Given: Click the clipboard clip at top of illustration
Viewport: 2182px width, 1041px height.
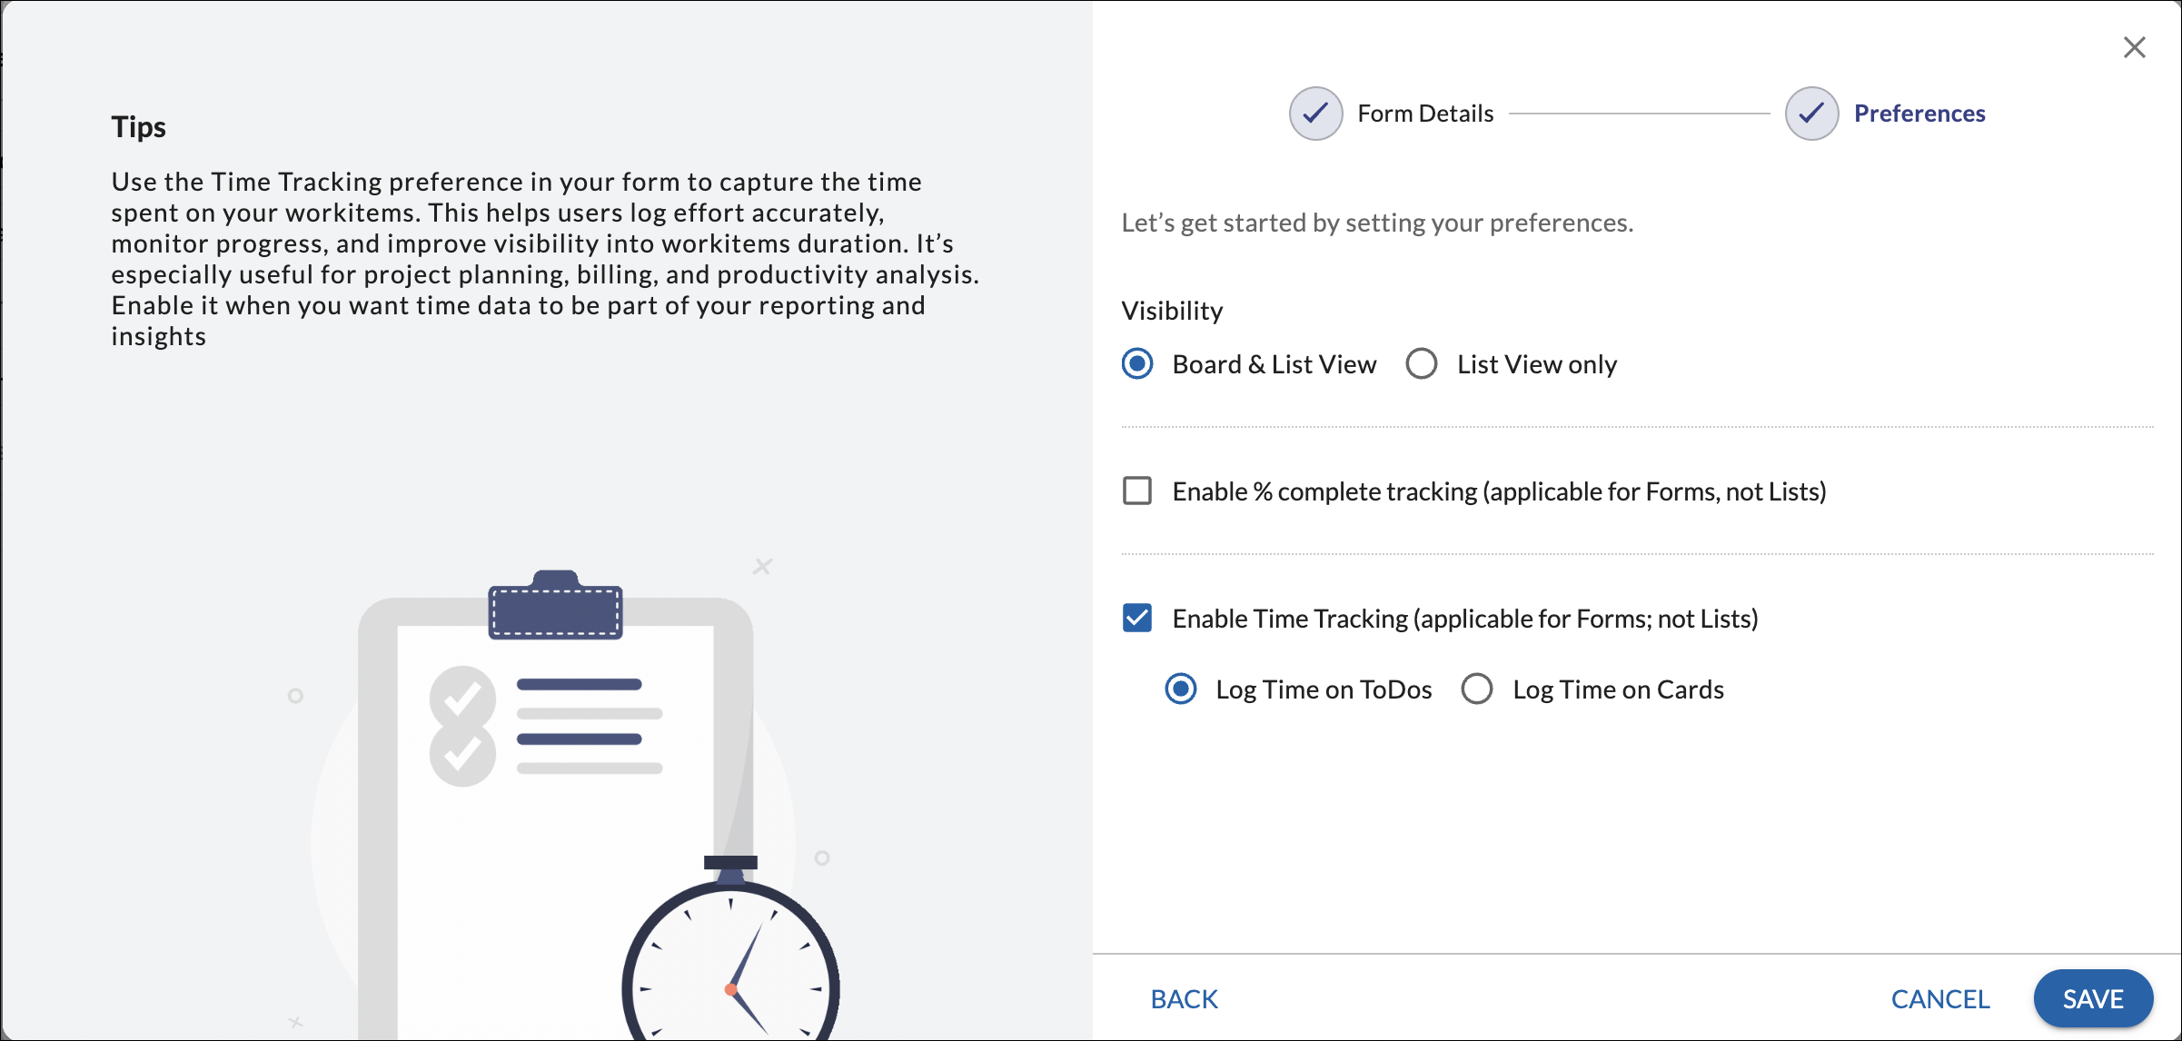Looking at the screenshot, I should (555, 607).
